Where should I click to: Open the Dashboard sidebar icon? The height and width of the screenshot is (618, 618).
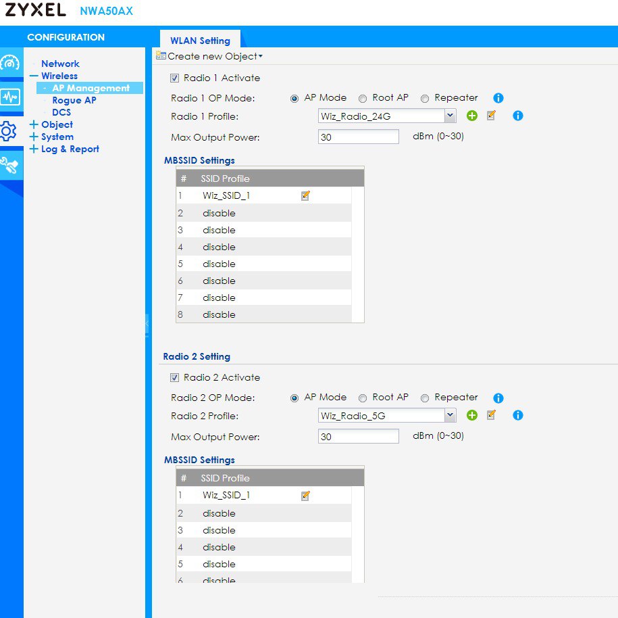(x=11, y=63)
